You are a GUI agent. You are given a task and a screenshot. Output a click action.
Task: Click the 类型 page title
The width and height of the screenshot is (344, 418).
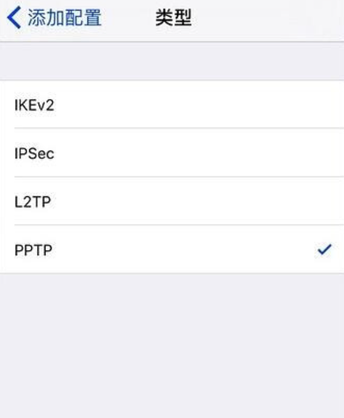(x=173, y=18)
